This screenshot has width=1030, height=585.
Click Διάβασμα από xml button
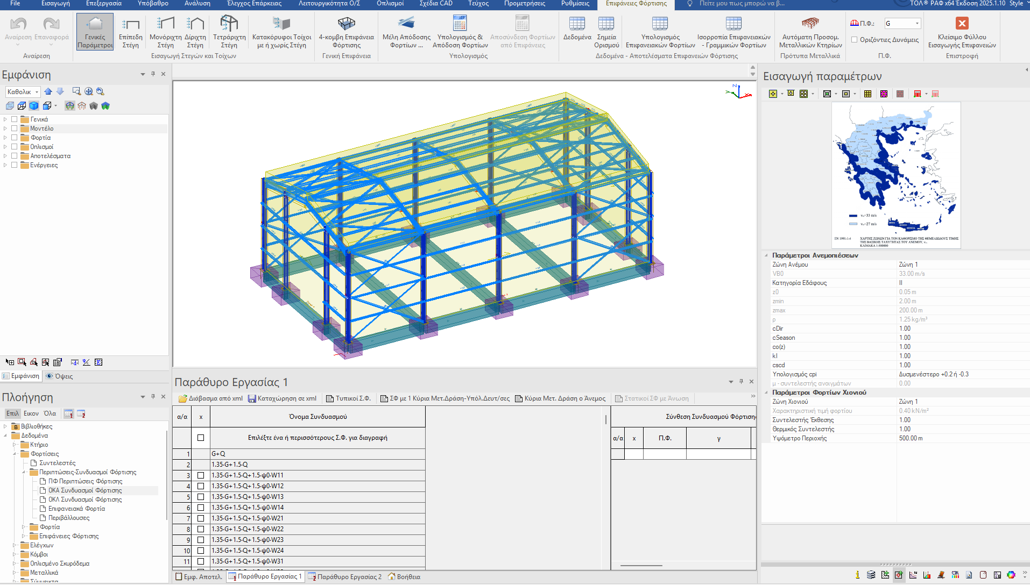pyautogui.click(x=211, y=398)
